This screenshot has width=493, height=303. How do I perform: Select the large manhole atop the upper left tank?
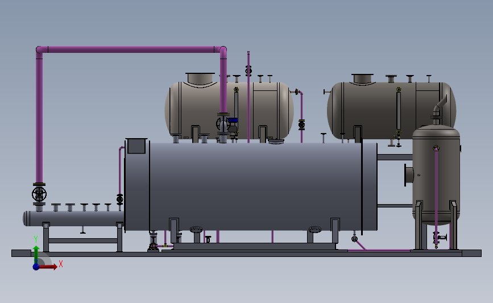pos(200,79)
